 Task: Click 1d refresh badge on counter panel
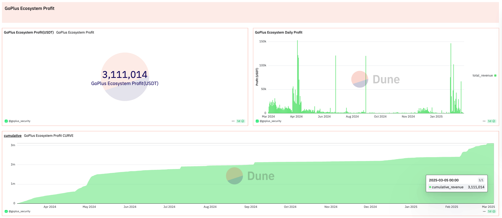240,121
